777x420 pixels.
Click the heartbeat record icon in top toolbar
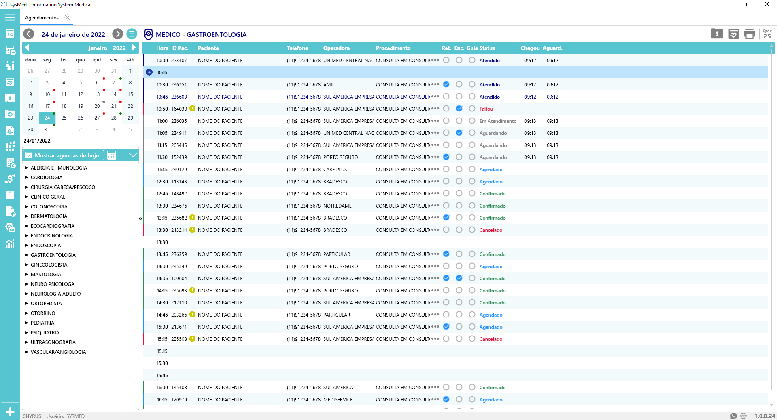733,34
